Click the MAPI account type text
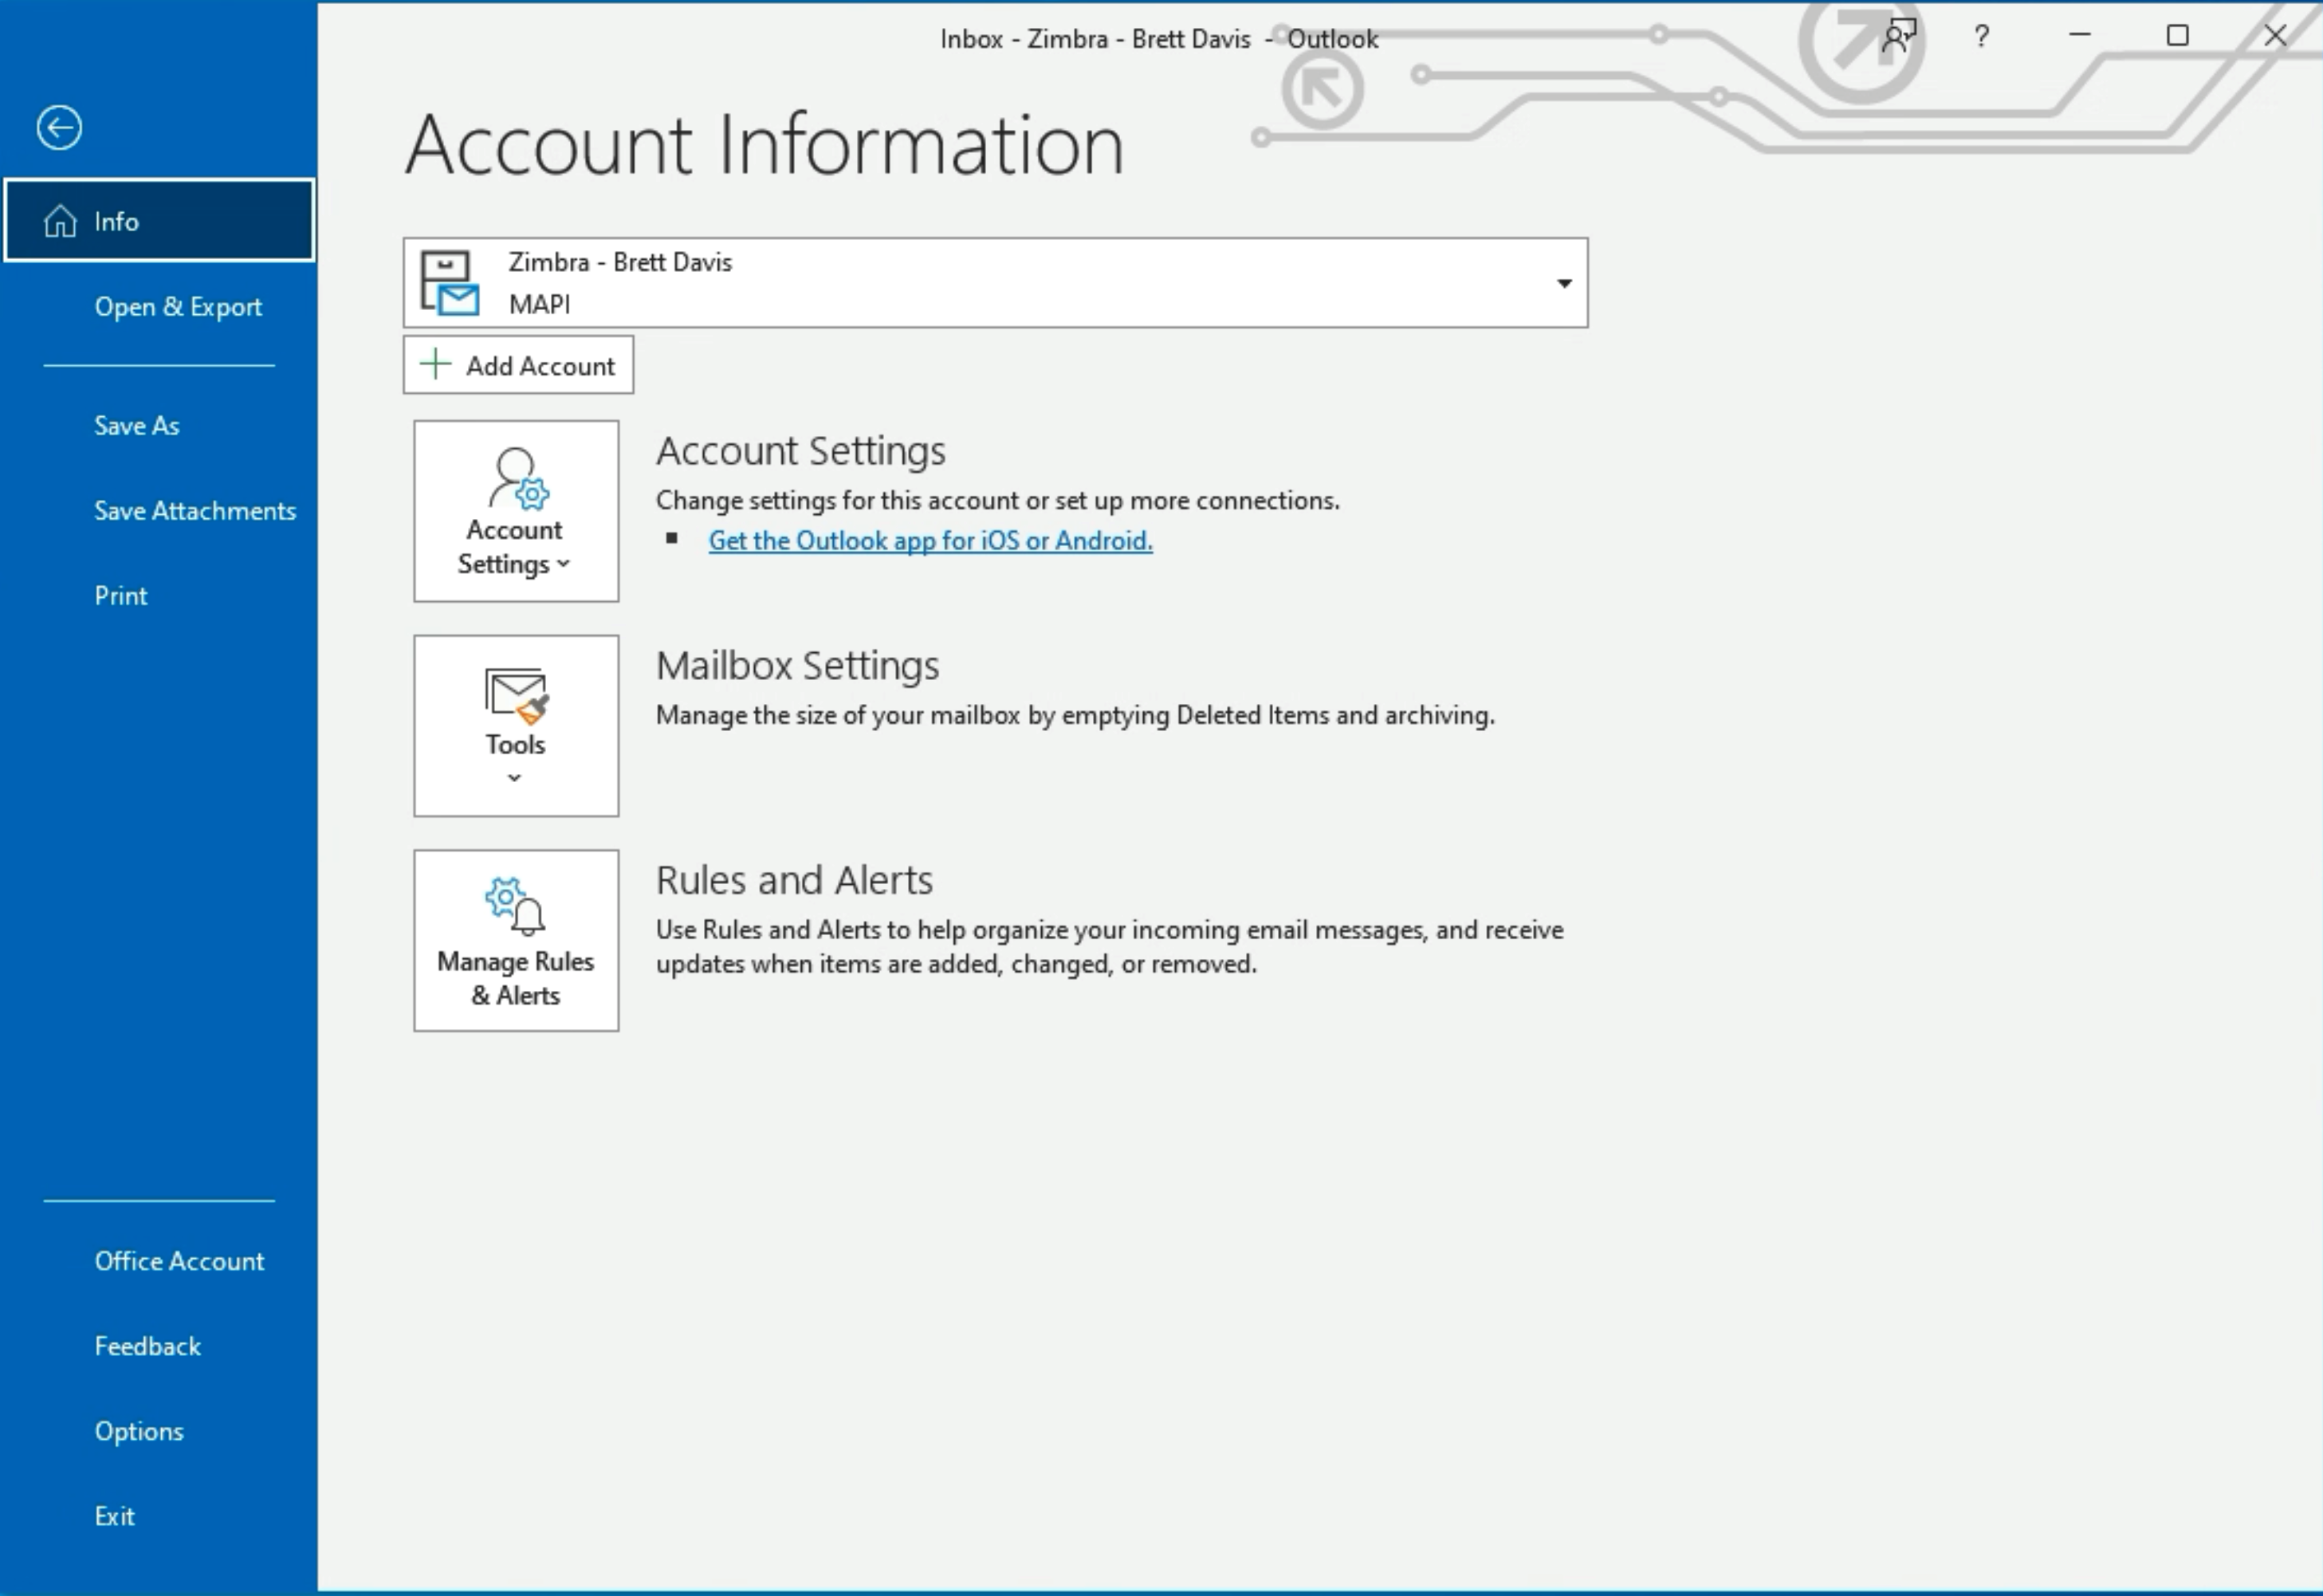This screenshot has height=1596, width=2323. tap(539, 304)
